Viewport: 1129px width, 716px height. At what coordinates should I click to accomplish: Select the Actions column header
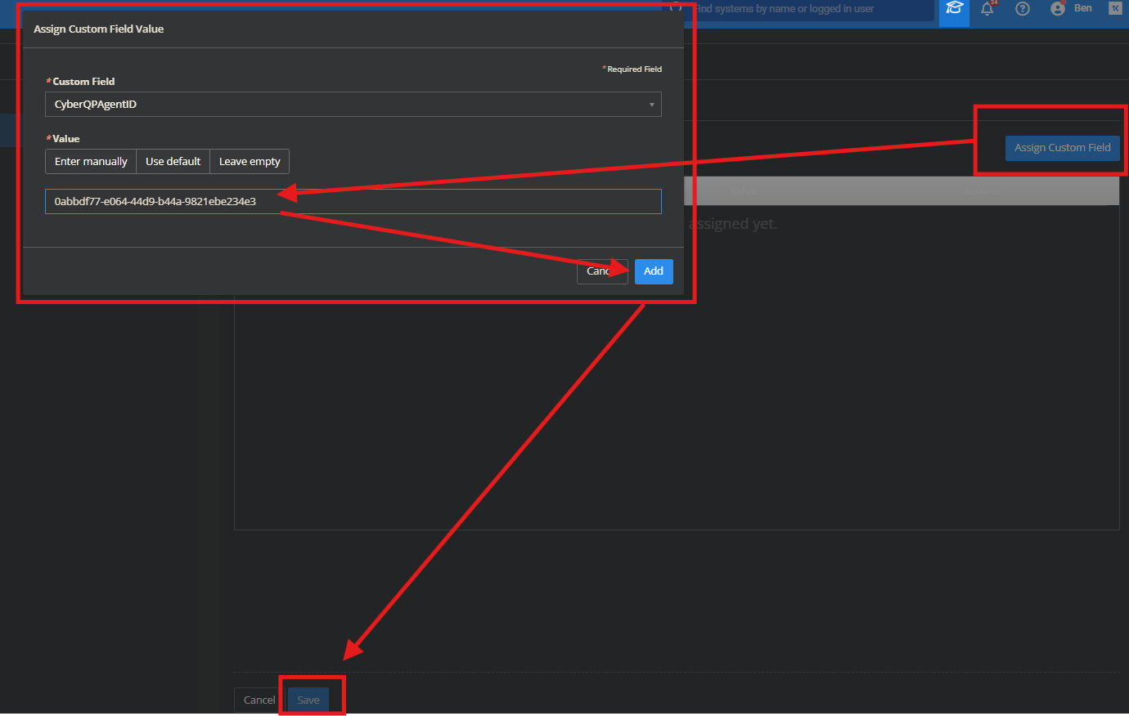click(x=981, y=191)
